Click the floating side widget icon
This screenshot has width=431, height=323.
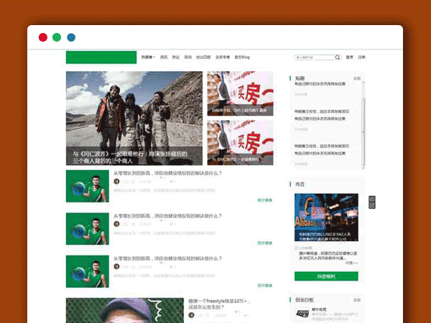(x=371, y=202)
